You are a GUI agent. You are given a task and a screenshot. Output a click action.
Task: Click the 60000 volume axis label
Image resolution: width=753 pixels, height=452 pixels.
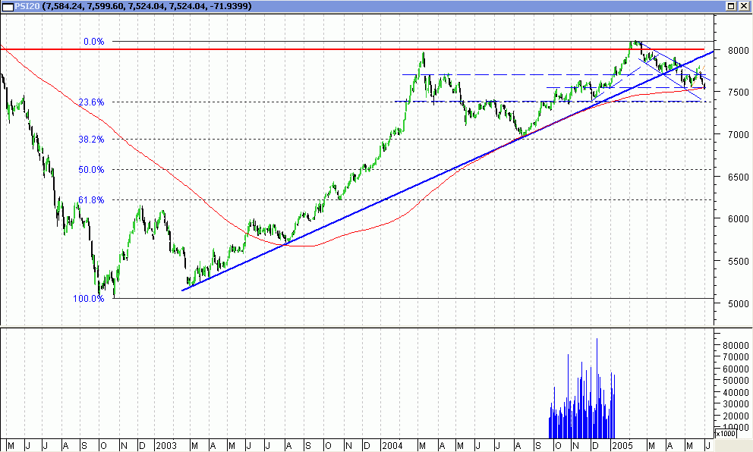tap(736, 369)
